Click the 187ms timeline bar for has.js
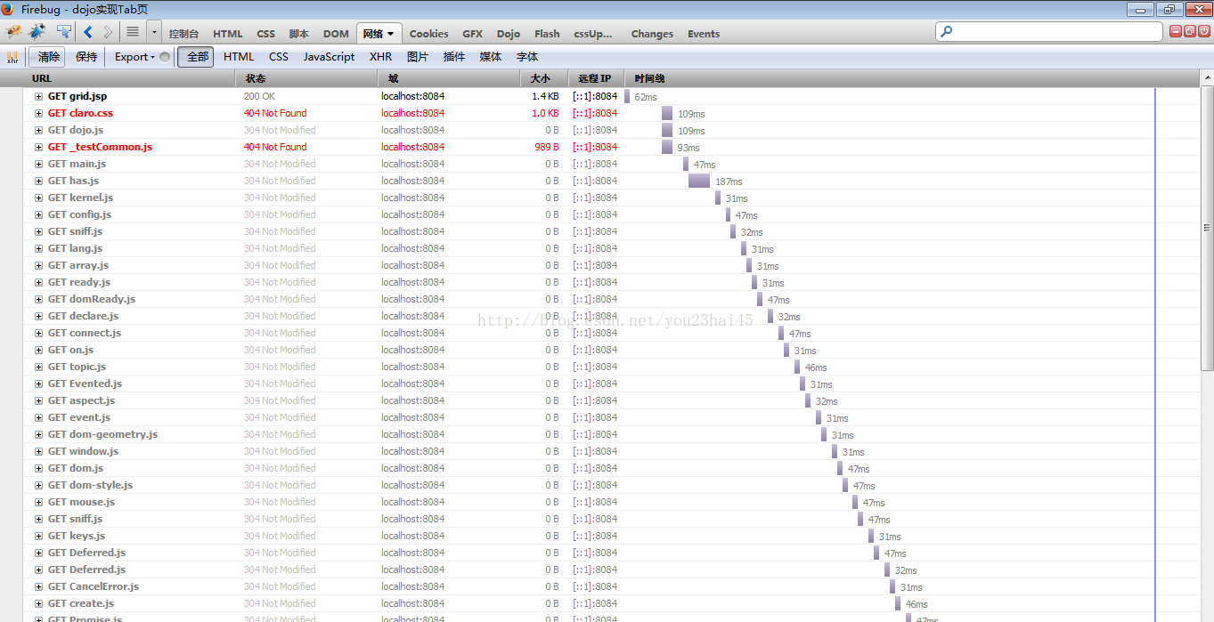The height and width of the screenshot is (622, 1214). tap(699, 181)
